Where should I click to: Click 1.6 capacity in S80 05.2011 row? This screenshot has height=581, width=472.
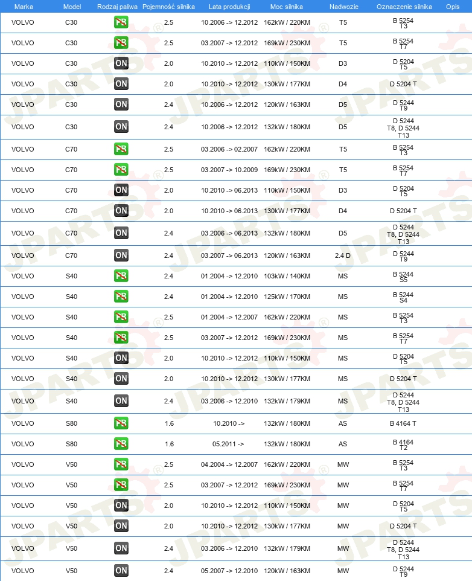coord(169,444)
